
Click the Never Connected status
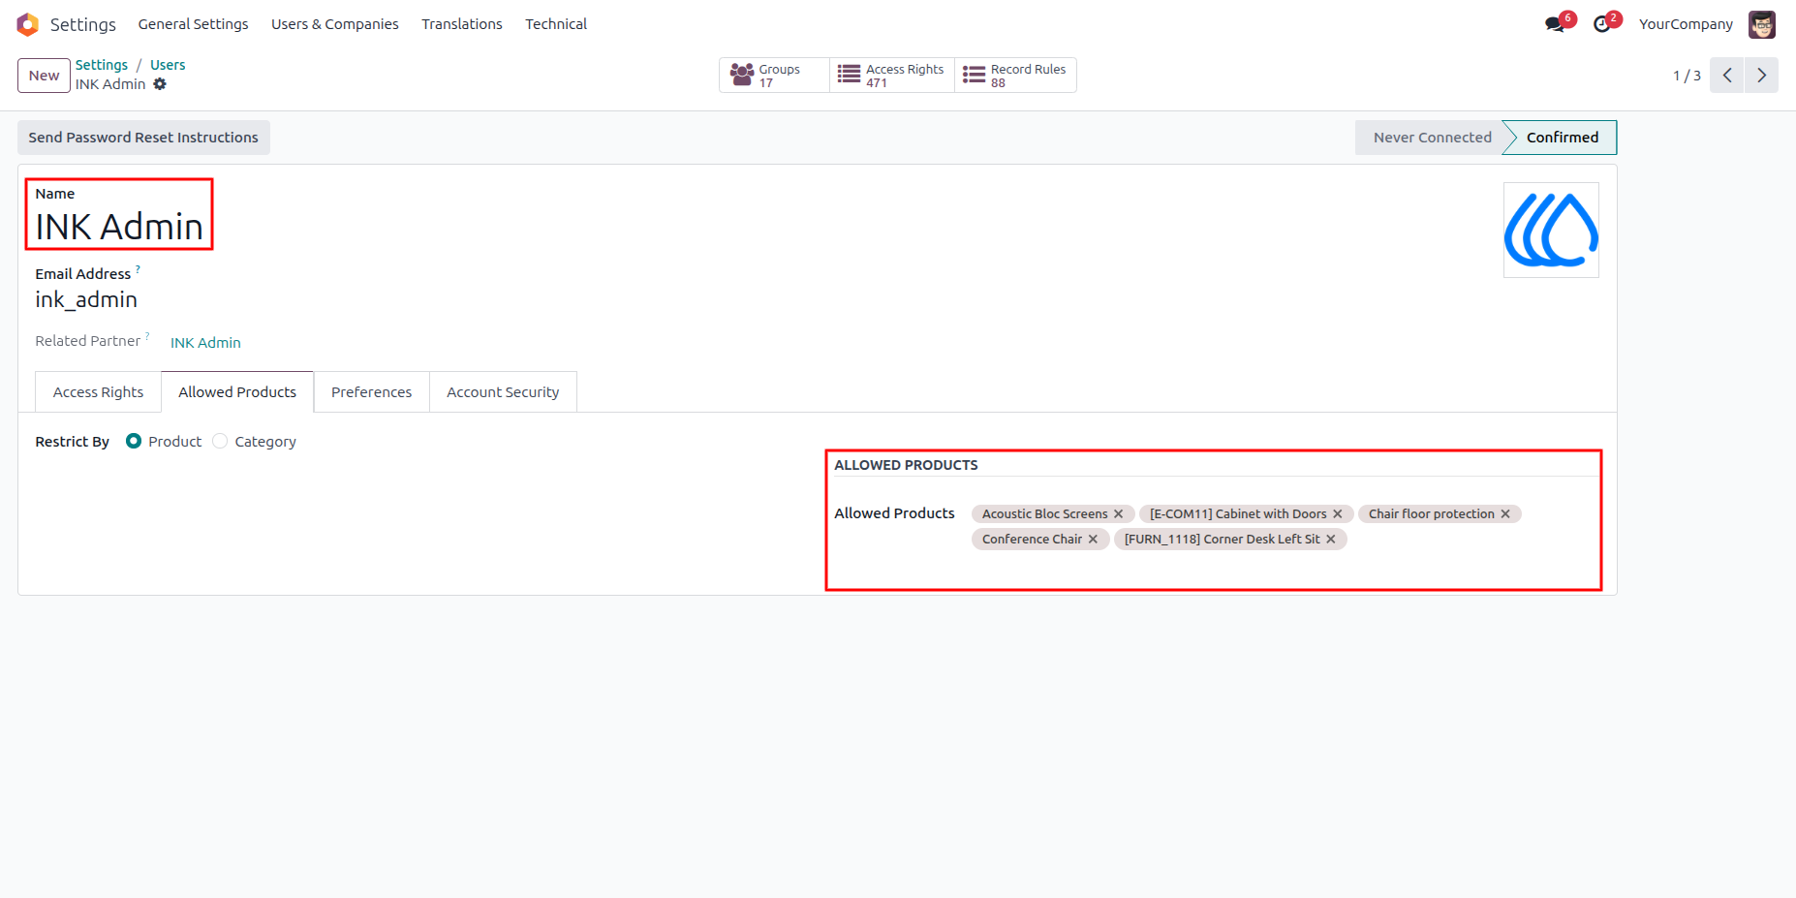[x=1432, y=138]
